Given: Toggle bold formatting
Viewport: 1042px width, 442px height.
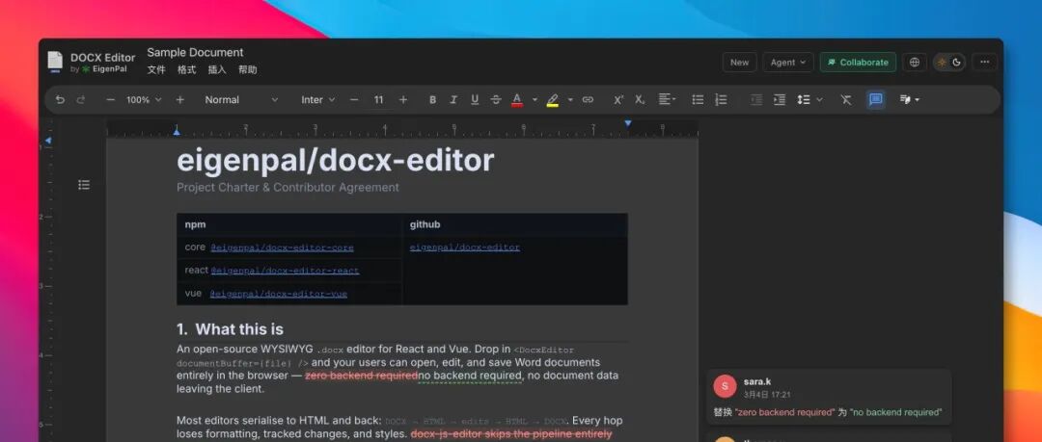Looking at the screenshot, I should [x=432, y=99].
